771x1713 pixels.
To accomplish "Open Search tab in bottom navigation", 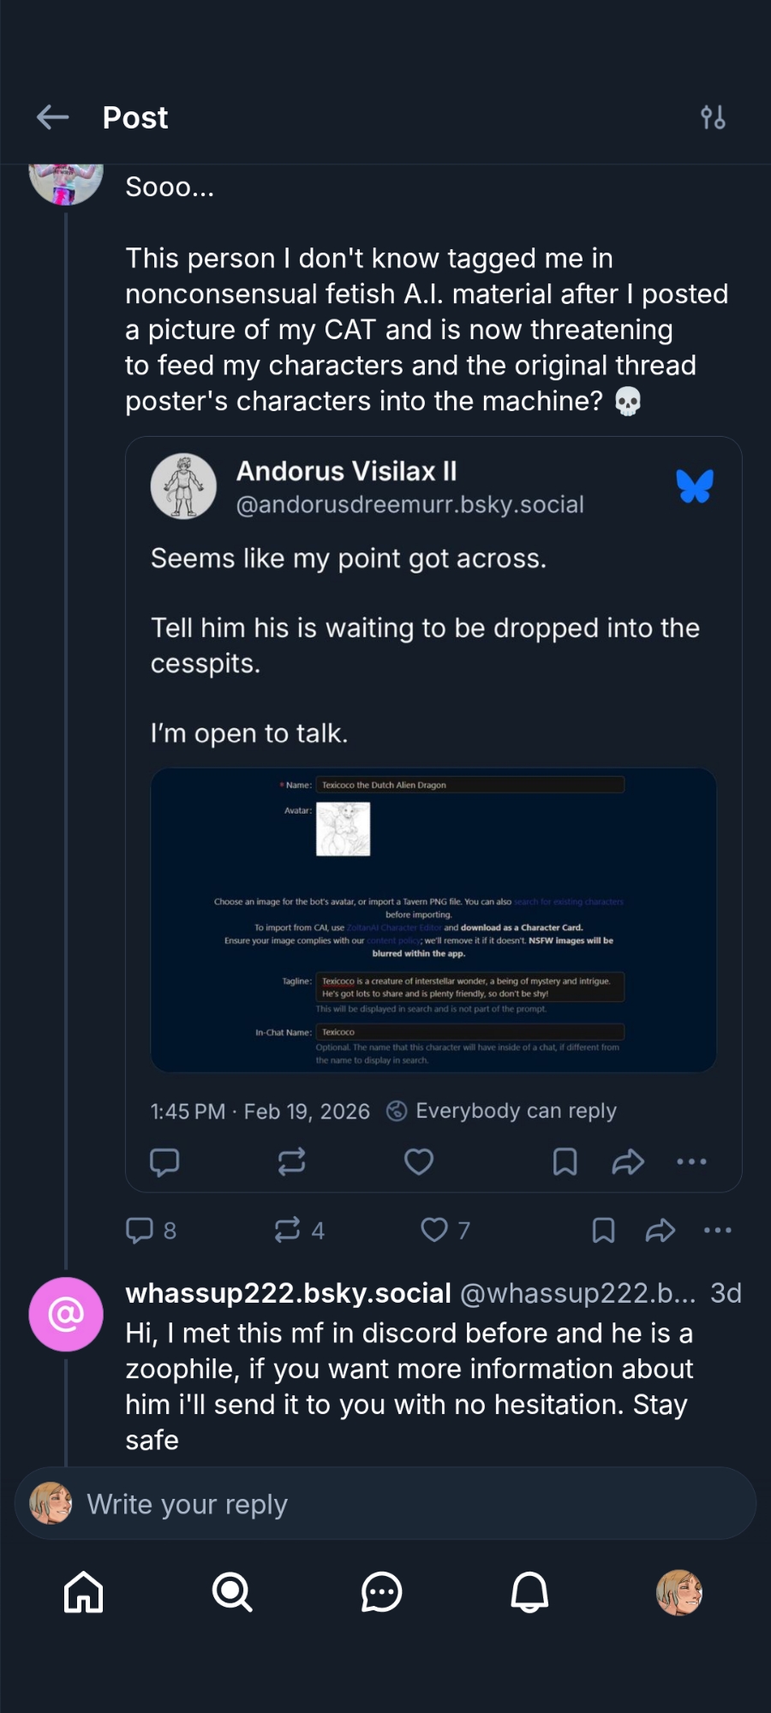I will click(232, 1592).
